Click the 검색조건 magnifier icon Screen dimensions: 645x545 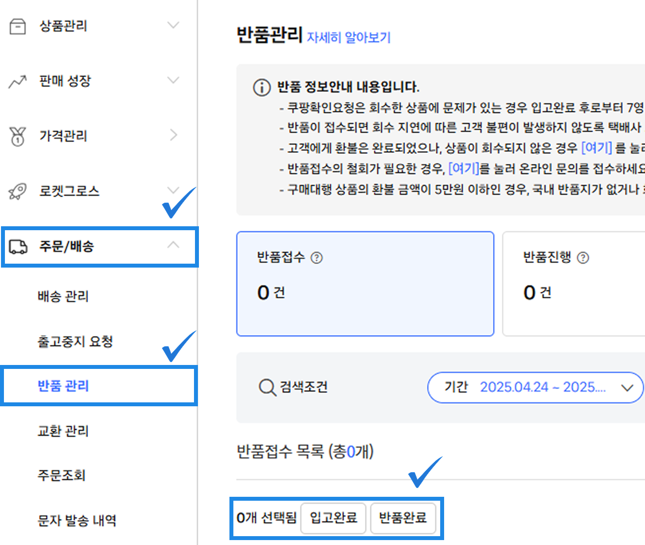pos(267,388)
